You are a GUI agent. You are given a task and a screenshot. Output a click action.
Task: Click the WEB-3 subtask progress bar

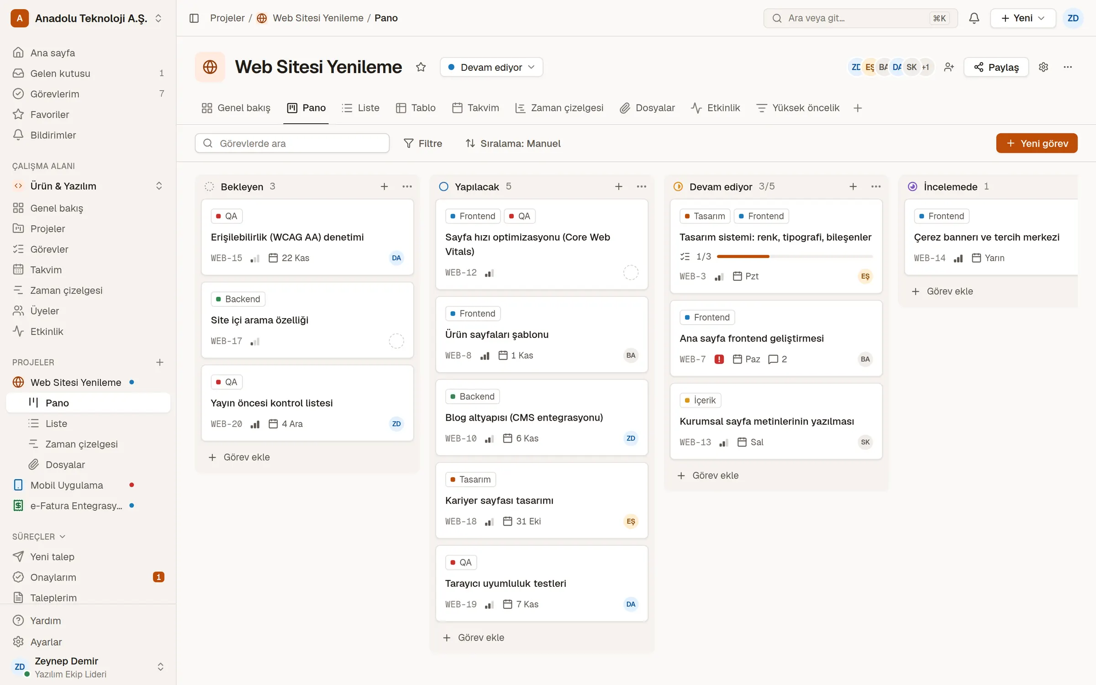tap(795, 257)
